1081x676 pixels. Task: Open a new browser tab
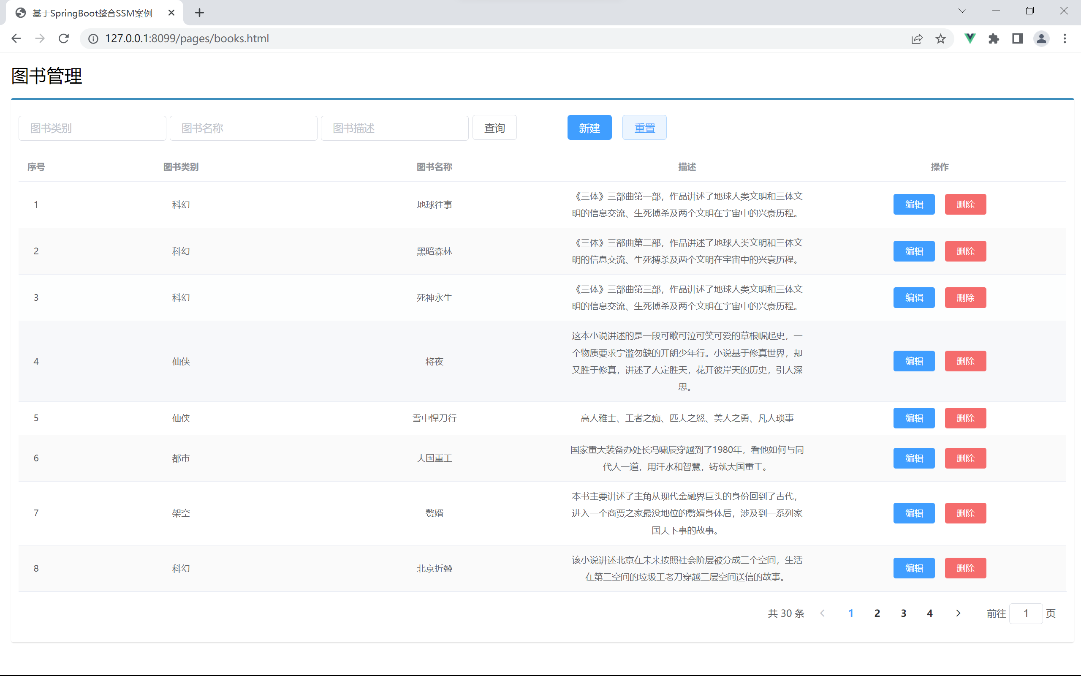tap(200, 13)
